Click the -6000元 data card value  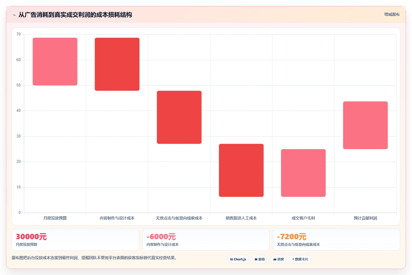(x=161, y=237)
